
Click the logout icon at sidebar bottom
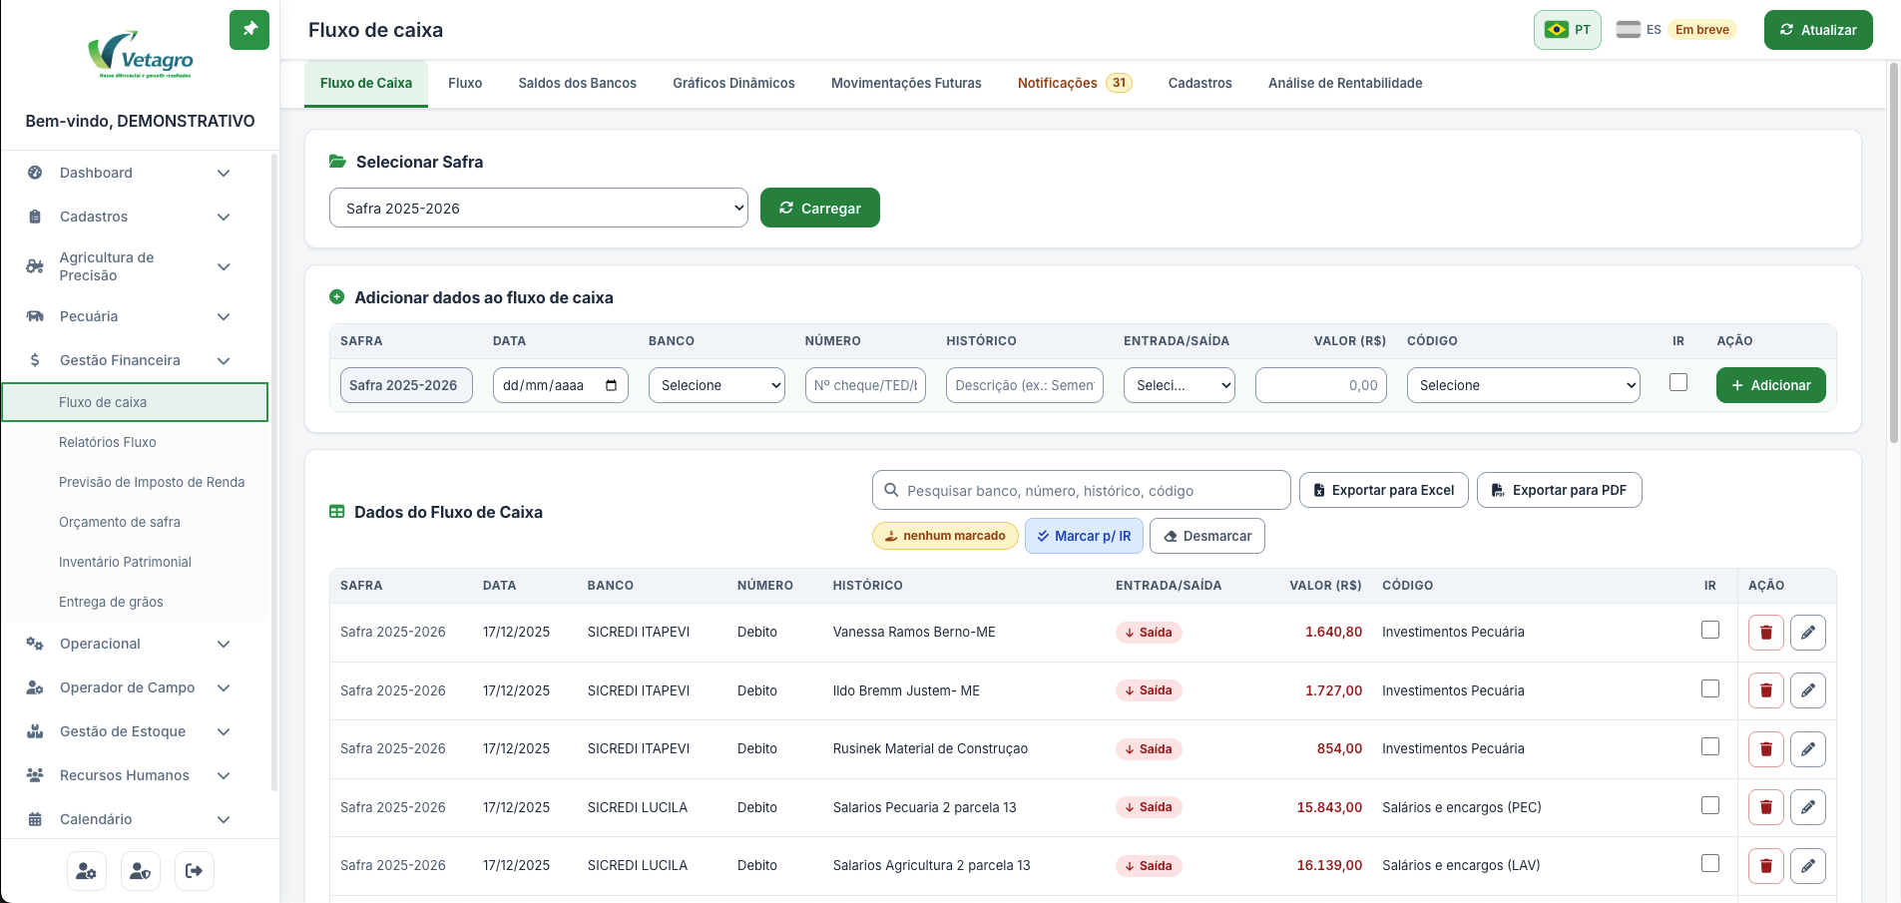coord(195,871)
